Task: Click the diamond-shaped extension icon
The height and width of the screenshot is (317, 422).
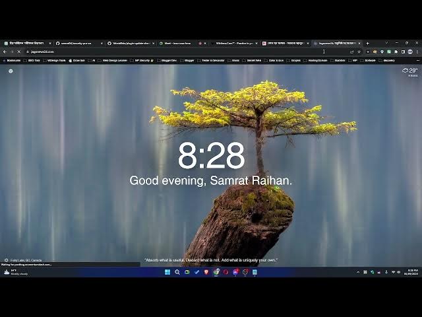Action: tap(382, 52)
